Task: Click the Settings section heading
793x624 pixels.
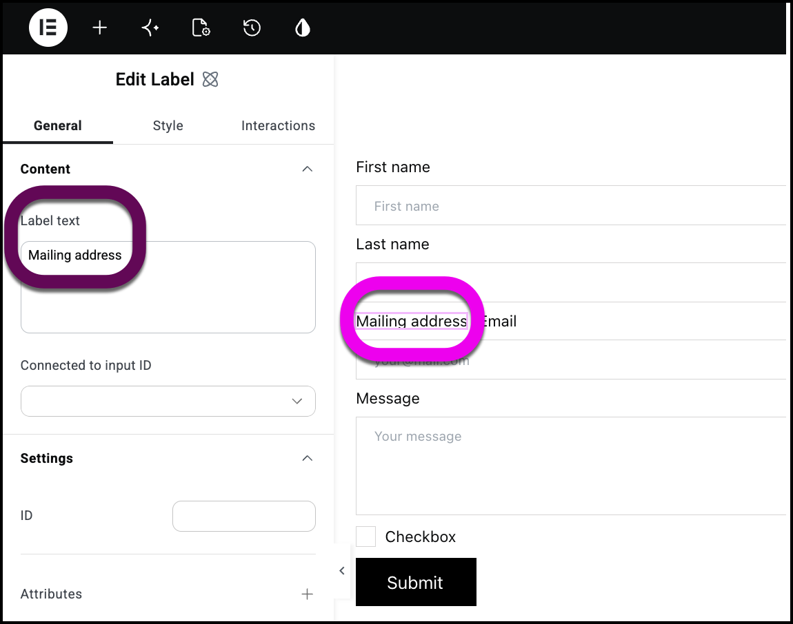Action: coord(46,459)
